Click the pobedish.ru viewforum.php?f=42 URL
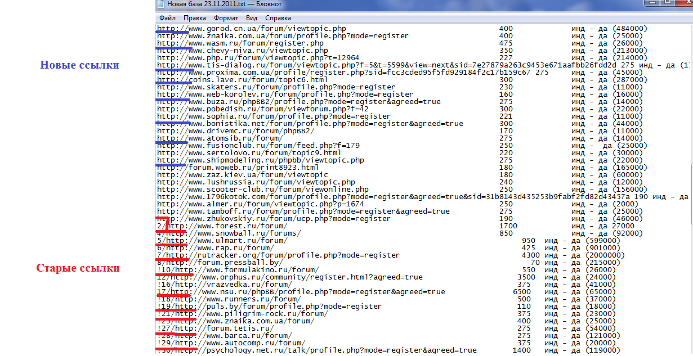This screenshot has width=693, height=356. (x=263, y=109)
